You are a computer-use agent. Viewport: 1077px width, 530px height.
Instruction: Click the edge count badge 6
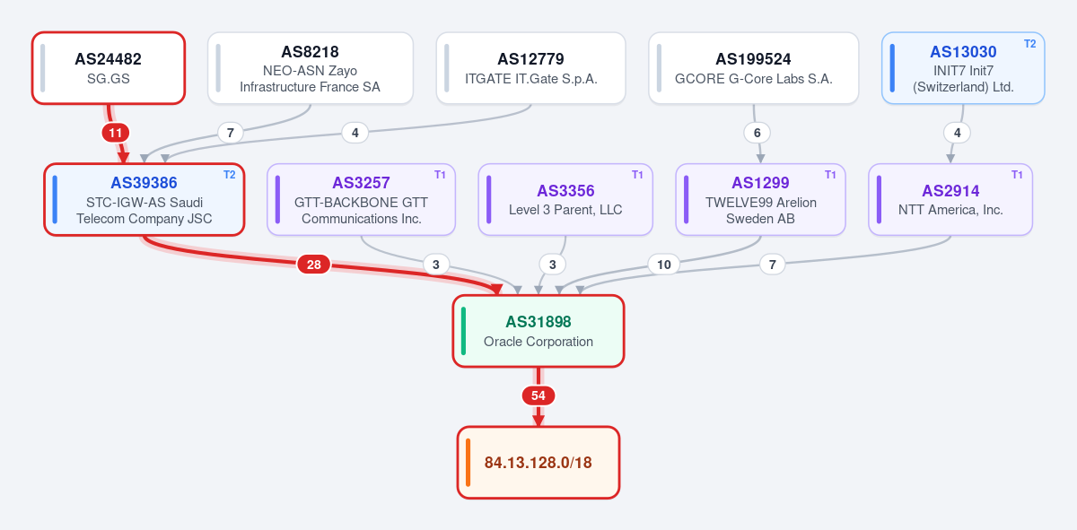tap(757, 133)
